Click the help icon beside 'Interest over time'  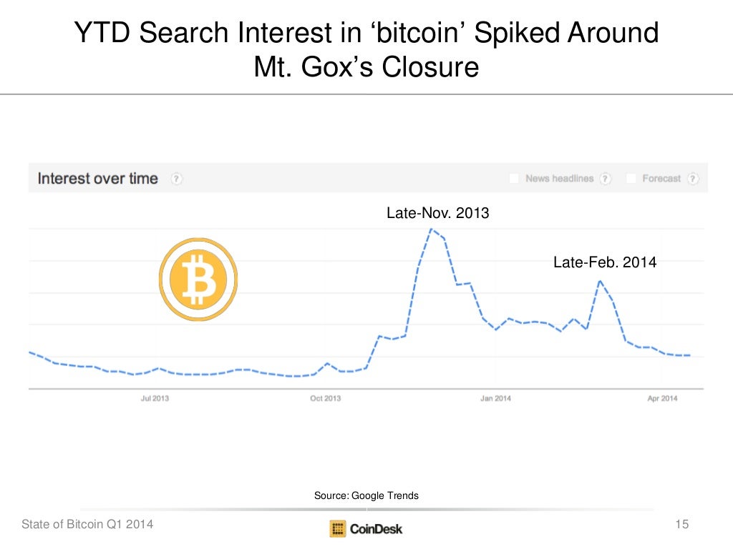177,179
